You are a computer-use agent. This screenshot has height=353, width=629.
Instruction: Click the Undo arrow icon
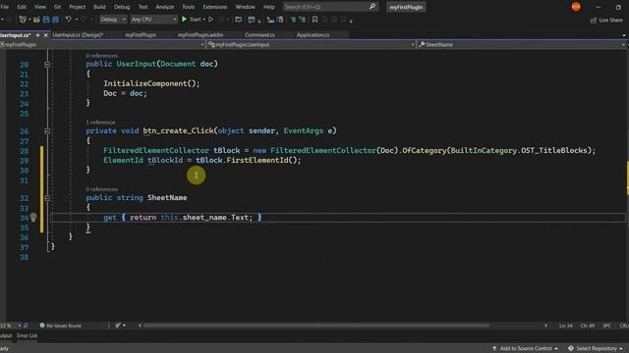pos(68,20)
